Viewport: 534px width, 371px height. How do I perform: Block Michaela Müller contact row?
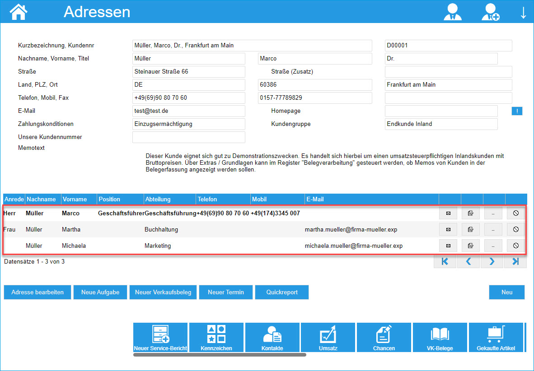pos(515,246)
